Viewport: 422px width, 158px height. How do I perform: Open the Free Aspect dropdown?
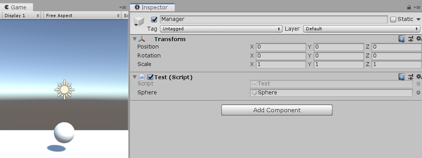pos(83,16)
